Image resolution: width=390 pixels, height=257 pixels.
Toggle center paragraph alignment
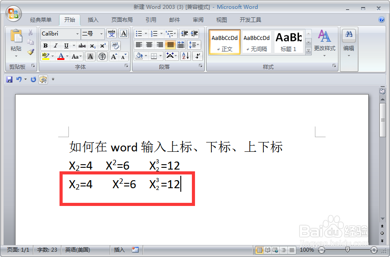149,45
